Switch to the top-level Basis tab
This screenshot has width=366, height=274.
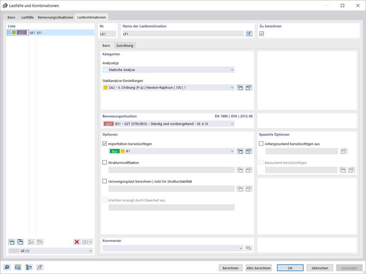coord(11,17)
